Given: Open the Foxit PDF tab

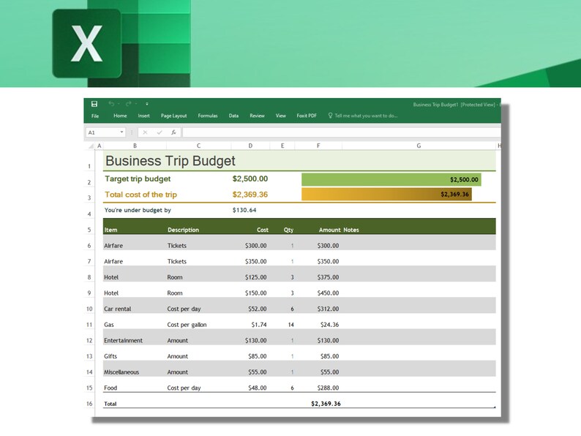Looking at the screenshot, I should pyautogui.click(x=307, y=116).
